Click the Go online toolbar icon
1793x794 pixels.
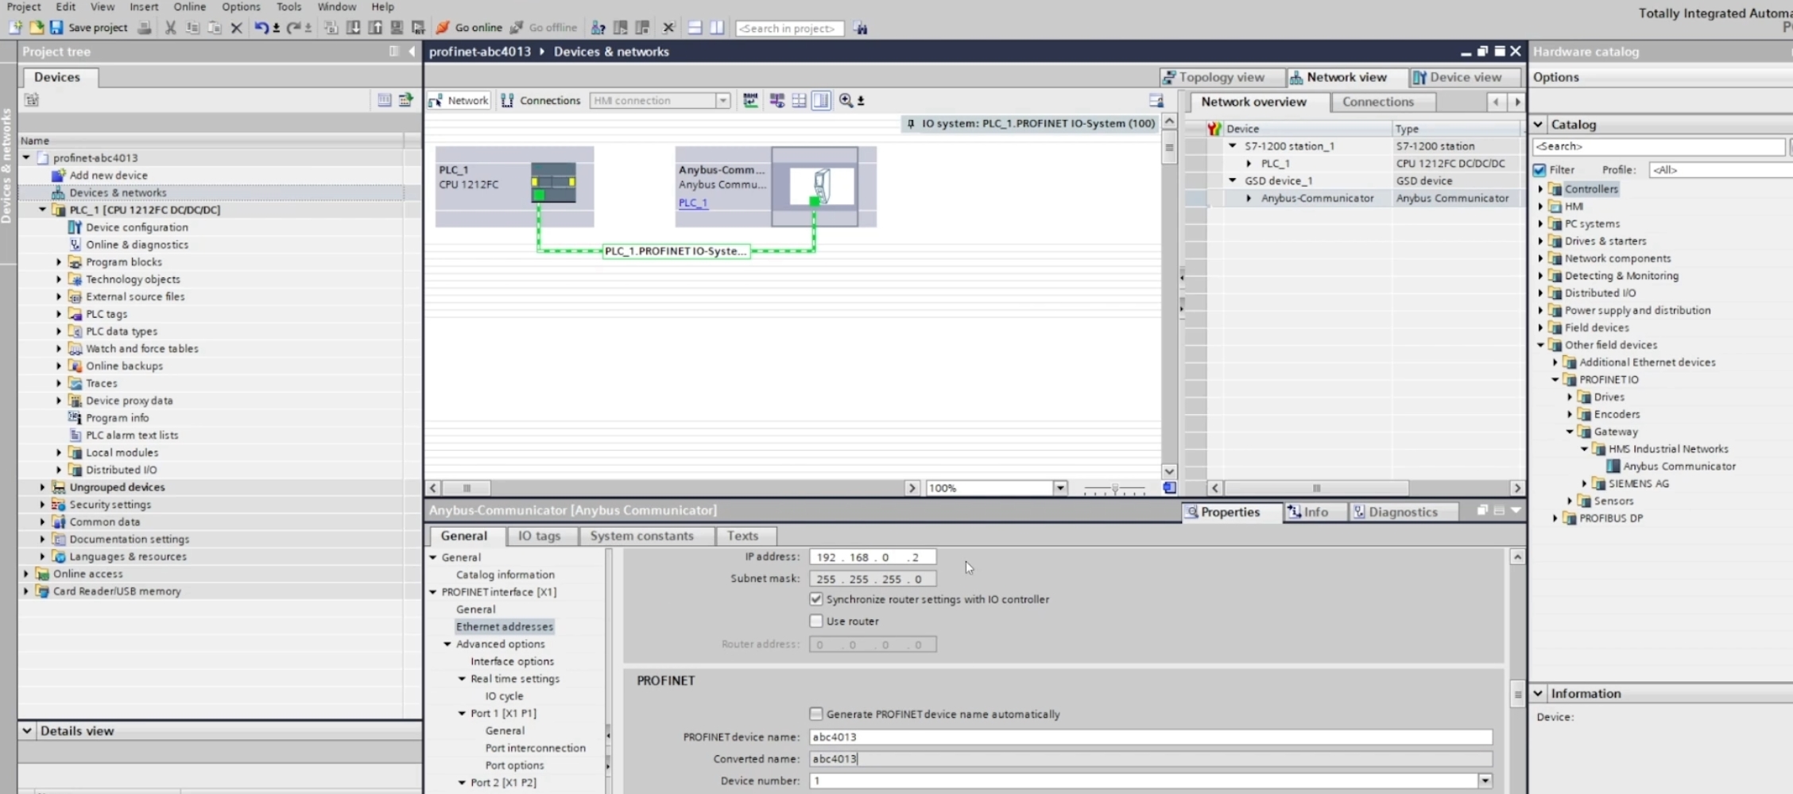pos(443,28)
